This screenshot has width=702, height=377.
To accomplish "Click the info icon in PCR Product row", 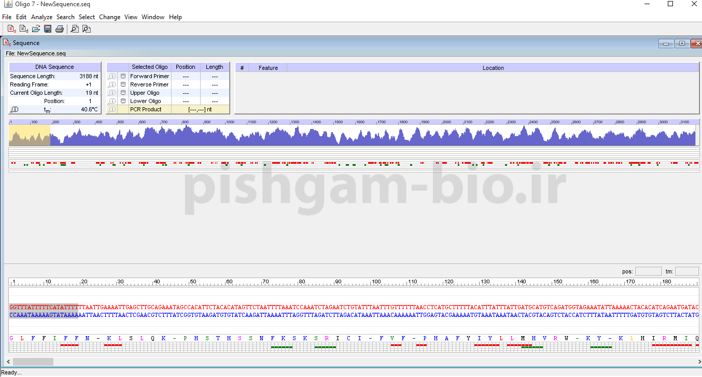I will pyautogui.click(x=112, y=109).
